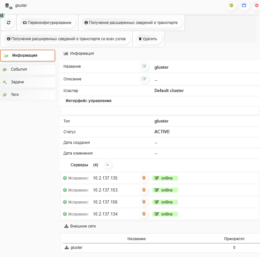Image resolution: width=260 pixels, height=257 pixels.
Task: Click the Приоритет column header
Action: point(234,239)
